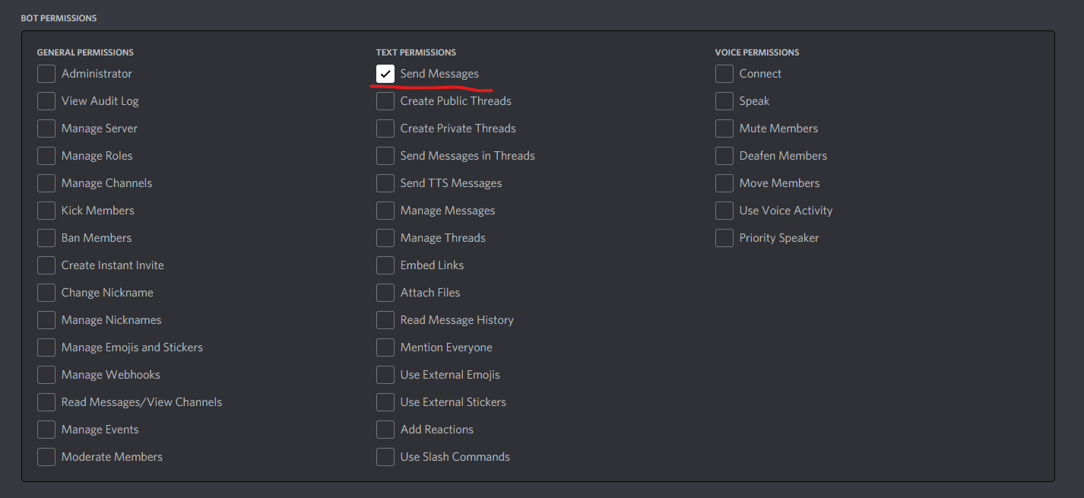
Task: Enable Send Messages in Threads permission
Action: click(x=385, y=155)
